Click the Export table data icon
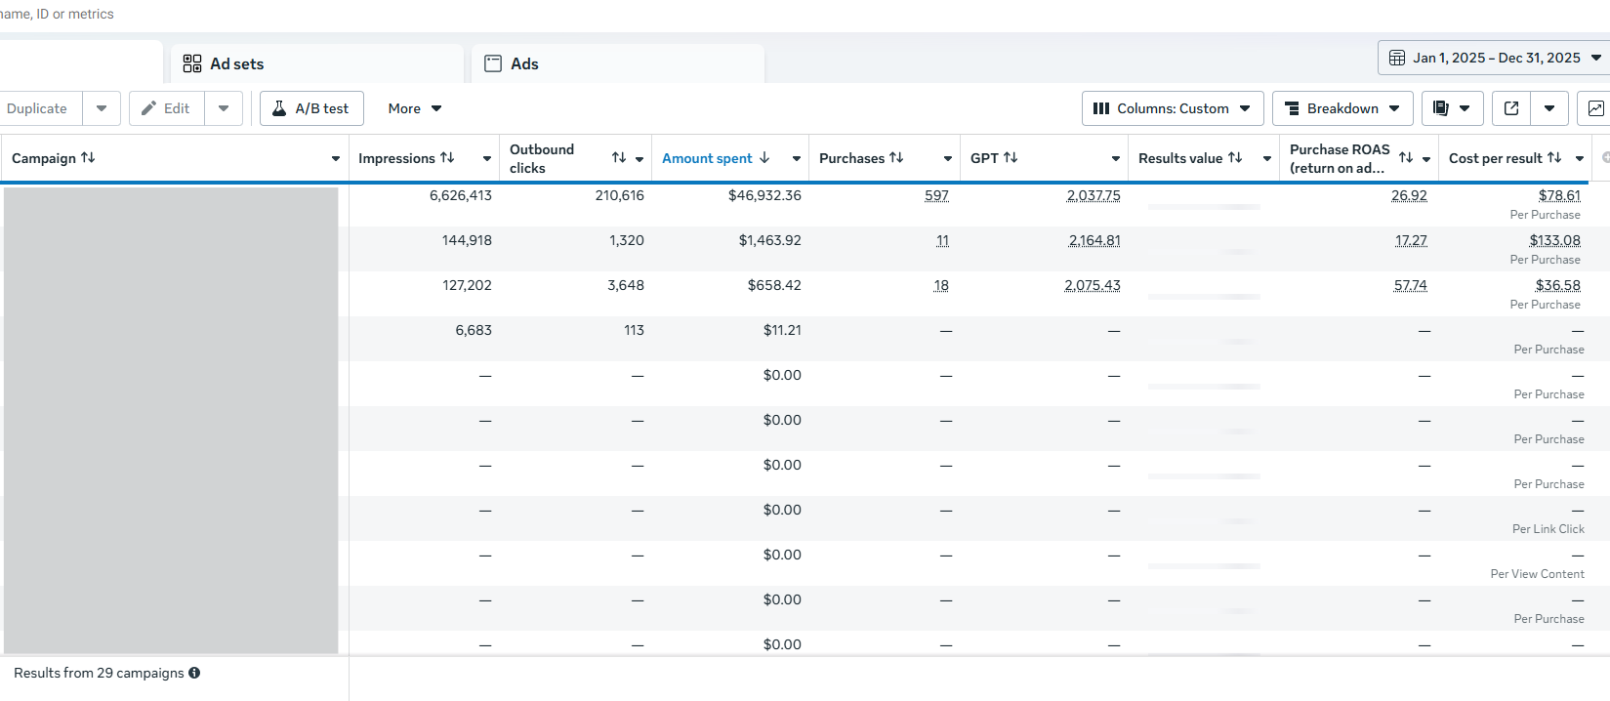Image resolution: width=1610 pixels, height=701 pixels. tap(1511, 108)
